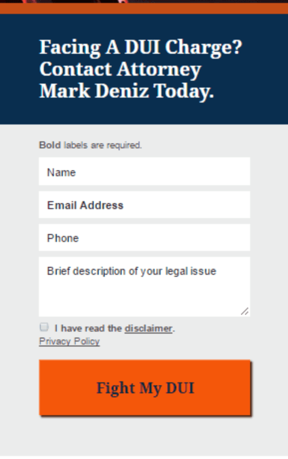Check the small box beside the disclaimer statement
The height and width of the screenshot is (459, 288).
[44, 327]
